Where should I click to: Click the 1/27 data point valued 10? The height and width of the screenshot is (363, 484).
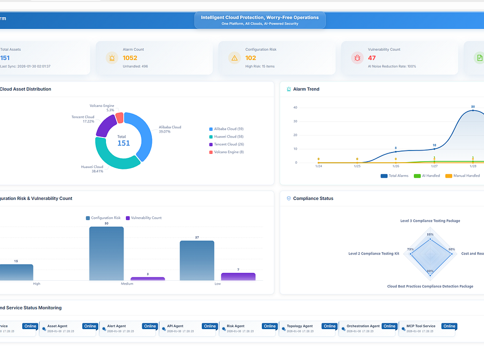[434, 149]
